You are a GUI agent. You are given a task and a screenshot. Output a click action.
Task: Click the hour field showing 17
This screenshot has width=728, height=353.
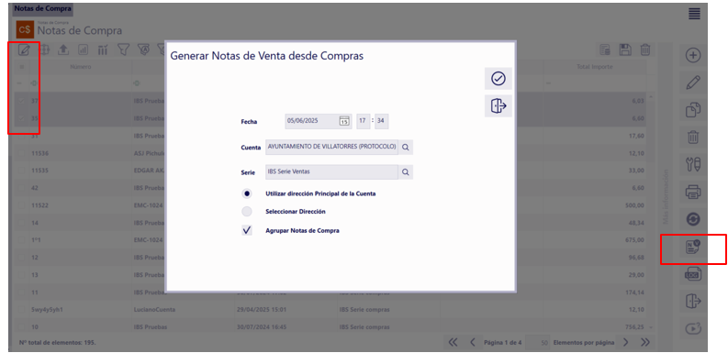pyautogui.click(x=363, y=122)
